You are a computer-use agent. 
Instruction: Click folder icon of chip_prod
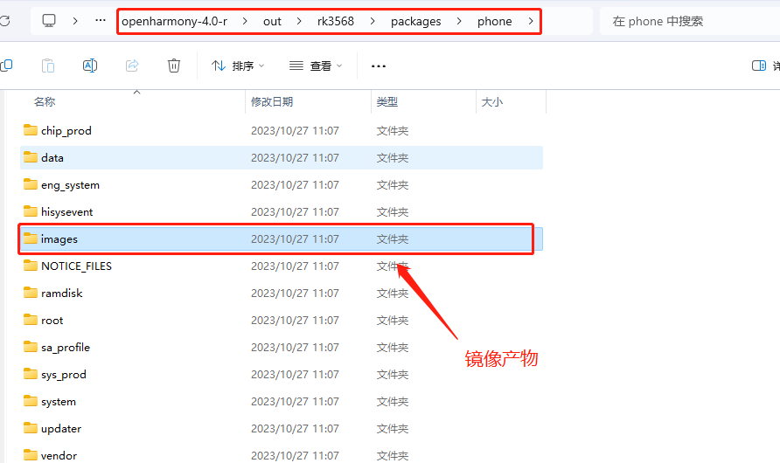click(x=31, y=130)
